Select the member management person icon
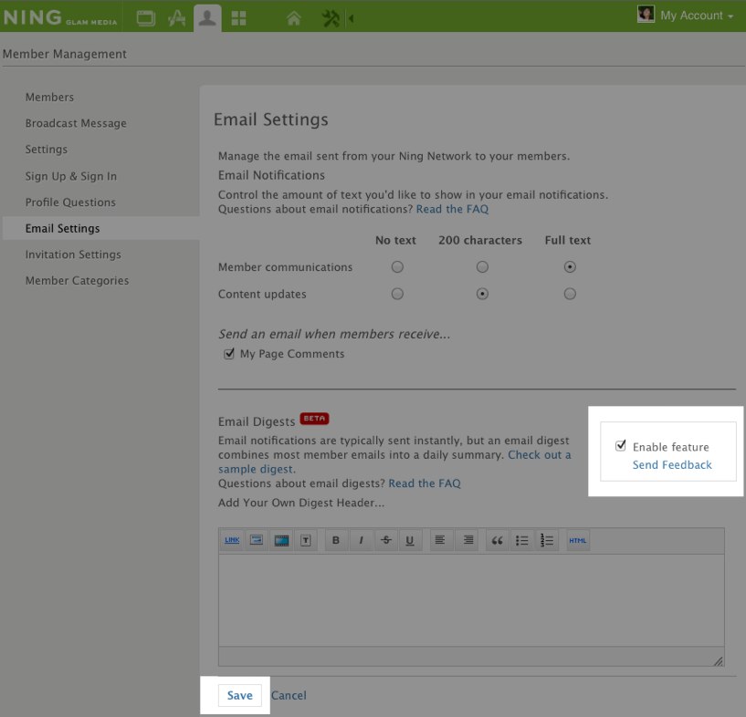This screenshot has width=746, height=717. click(x=207, y=18)
